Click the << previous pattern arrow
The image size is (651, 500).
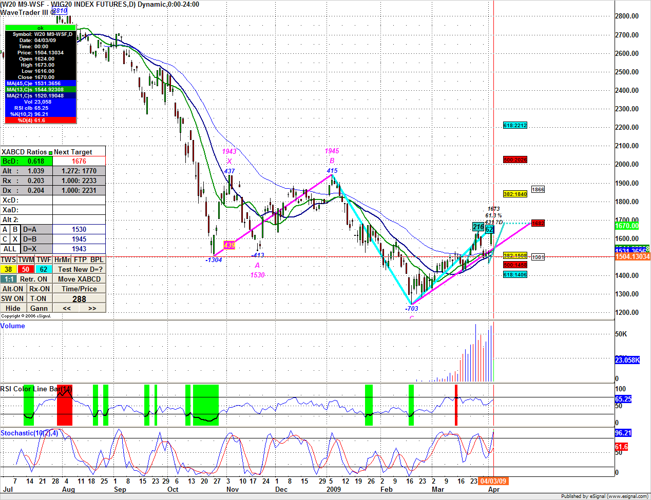67,308
